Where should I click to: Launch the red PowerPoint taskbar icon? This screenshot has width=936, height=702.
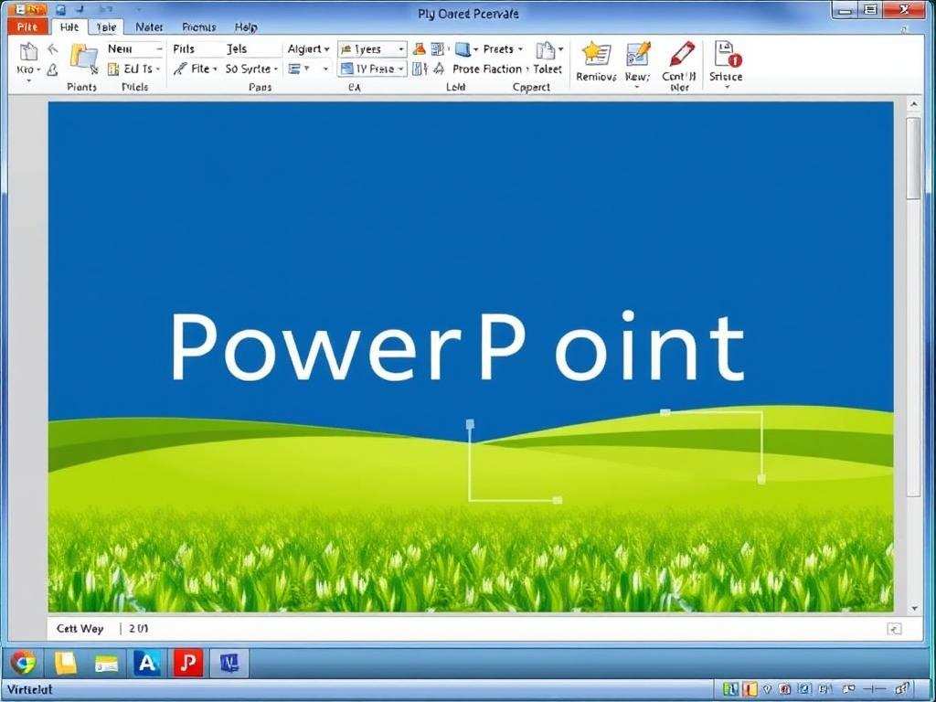[188, 663]
